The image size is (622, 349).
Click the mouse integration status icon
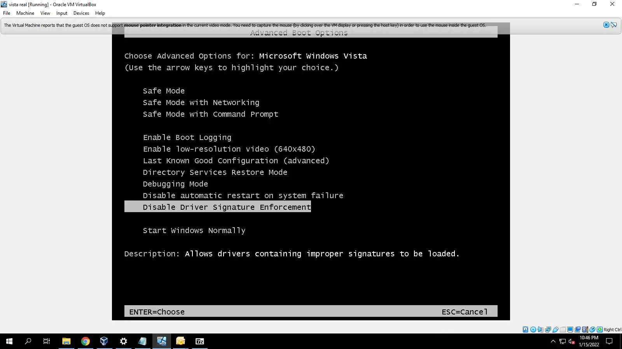[592, 330]
